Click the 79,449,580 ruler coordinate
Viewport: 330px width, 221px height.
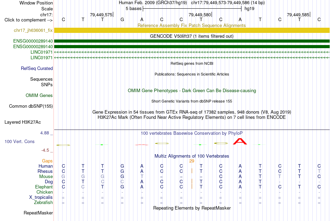click(x=200, y=15)
